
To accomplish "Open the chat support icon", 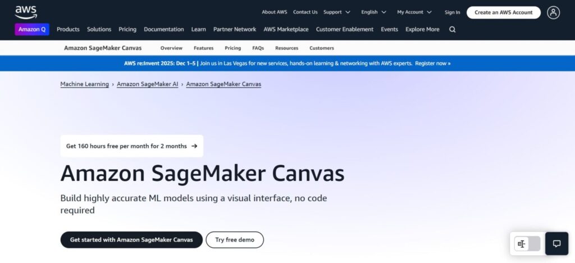I will click(x=556, y=243).
